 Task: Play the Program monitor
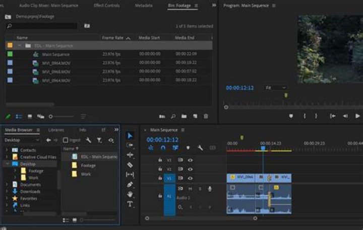point(357,116)
